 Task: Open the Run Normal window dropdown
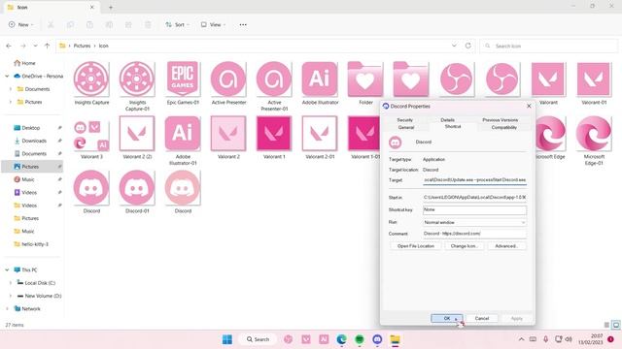point(474,222)
